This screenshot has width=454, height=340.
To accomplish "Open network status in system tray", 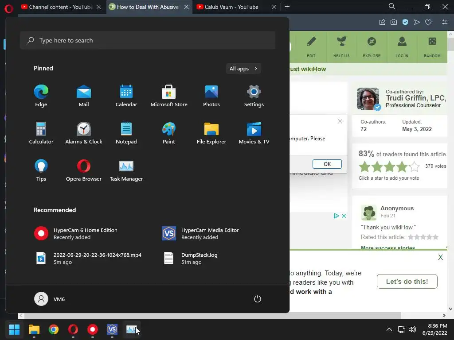I will (402, 329).
